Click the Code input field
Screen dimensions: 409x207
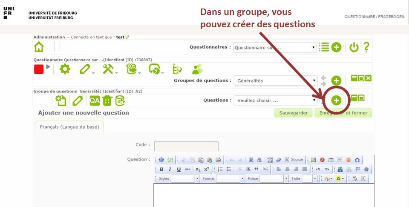point(186,146)
